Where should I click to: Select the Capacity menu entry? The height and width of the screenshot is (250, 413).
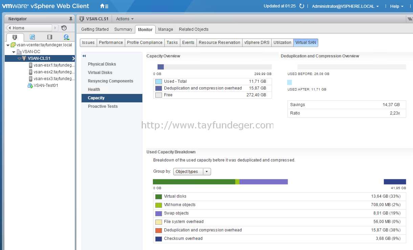click(x=112, y=98)
